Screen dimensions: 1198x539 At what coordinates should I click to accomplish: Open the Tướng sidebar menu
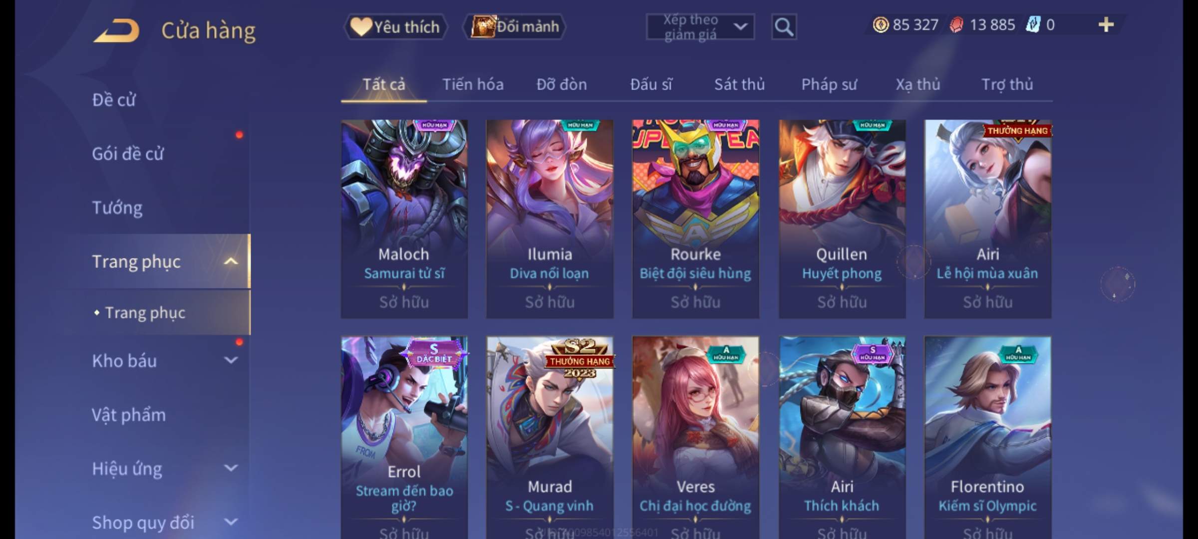pyautogui.click(x=117, y=207)
